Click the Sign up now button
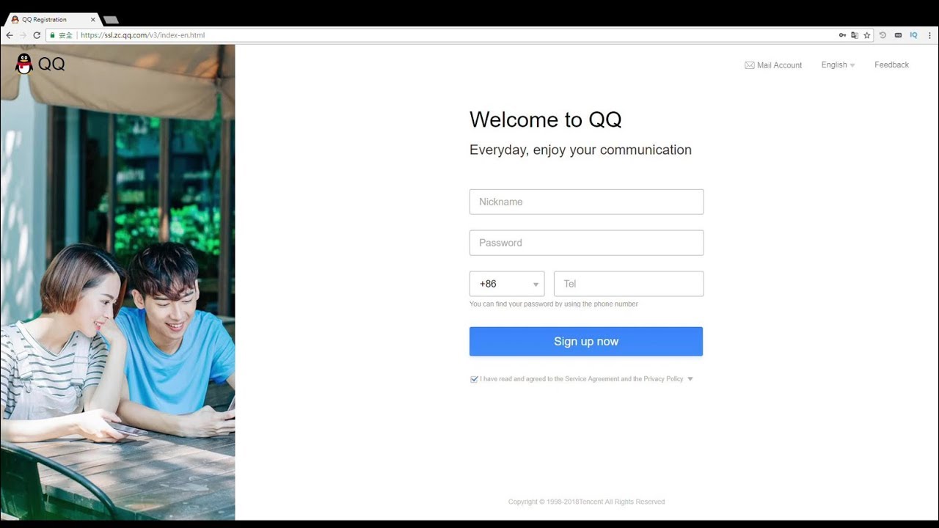Viewport: 939px width, 528px height. tap(586, 342)
